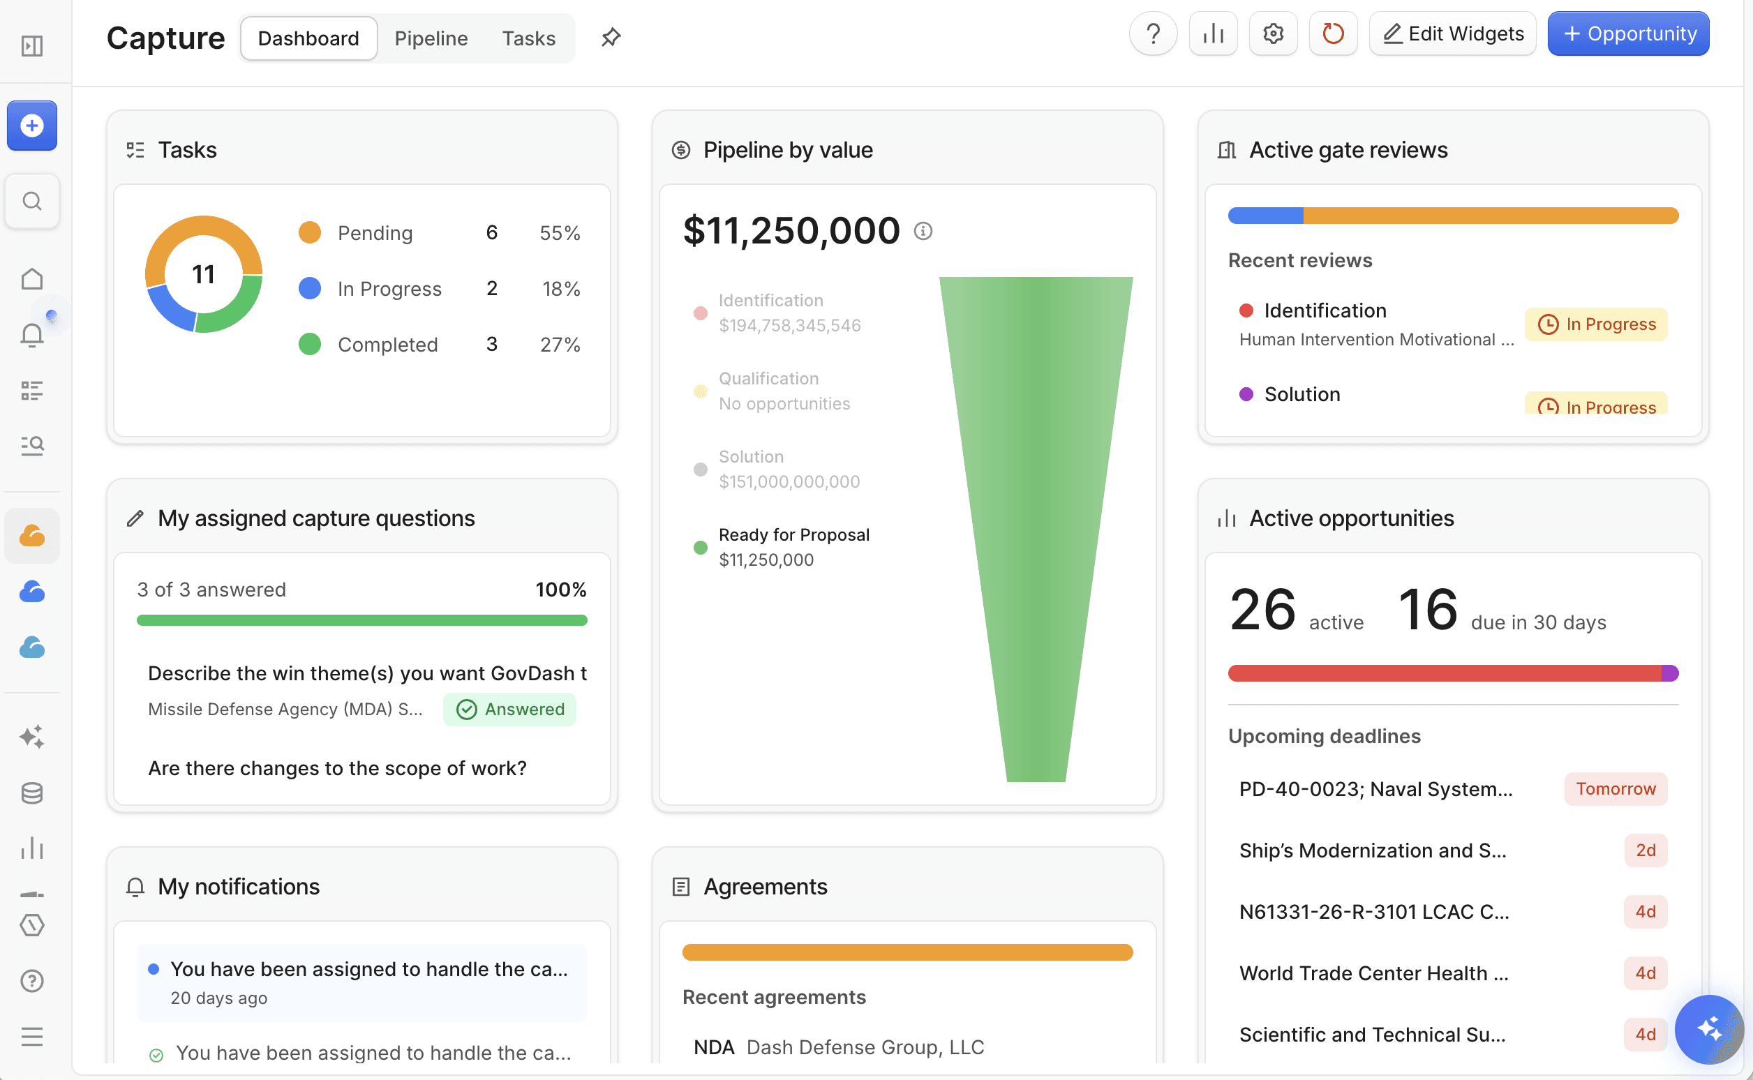Screen dimensions: 1753x1080
Task: Pin the dashboard with the pin icon
Action: pyautogui.click(x=611, y=37)
